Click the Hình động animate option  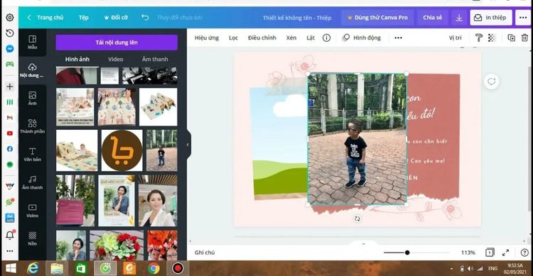point(362,38)
